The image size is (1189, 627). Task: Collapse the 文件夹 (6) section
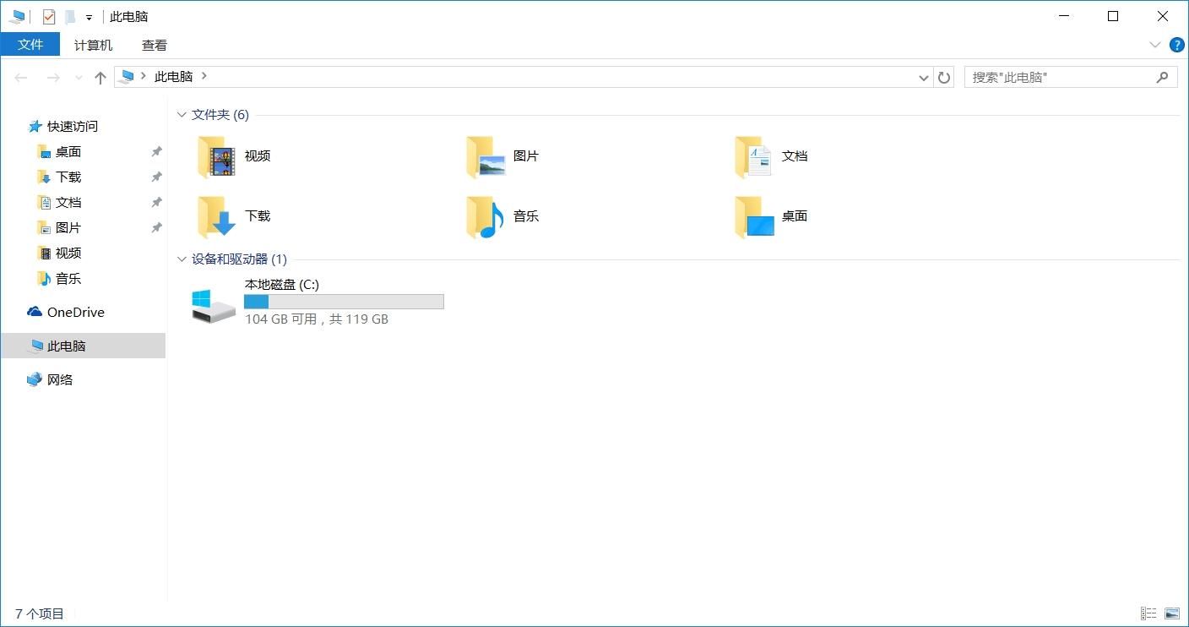pyautogui.click(x=182, y=114)
